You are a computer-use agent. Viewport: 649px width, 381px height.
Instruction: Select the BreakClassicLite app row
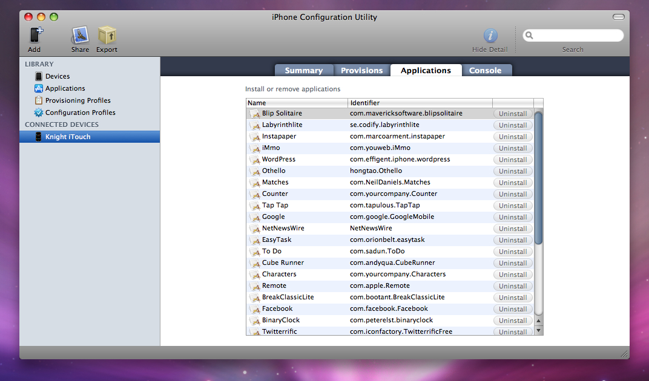tap(389, 298)
